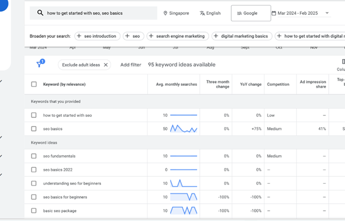Screen dimensions: 345x221
Task: Sort by YoY change column
Action: (x=250, y=84)
